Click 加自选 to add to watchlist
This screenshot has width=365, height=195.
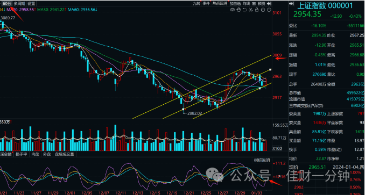pyautogui.click(x=235, y=3)
